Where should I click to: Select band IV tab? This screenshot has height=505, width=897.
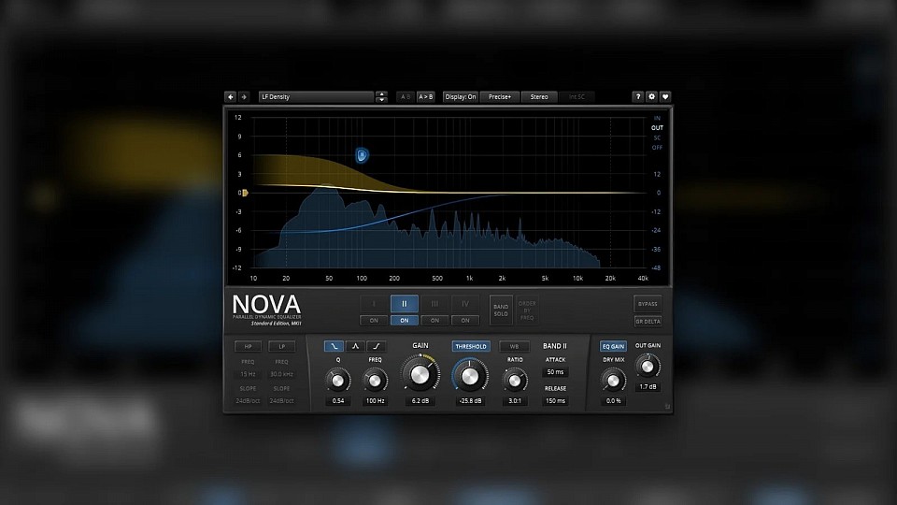tap(465, 304)
